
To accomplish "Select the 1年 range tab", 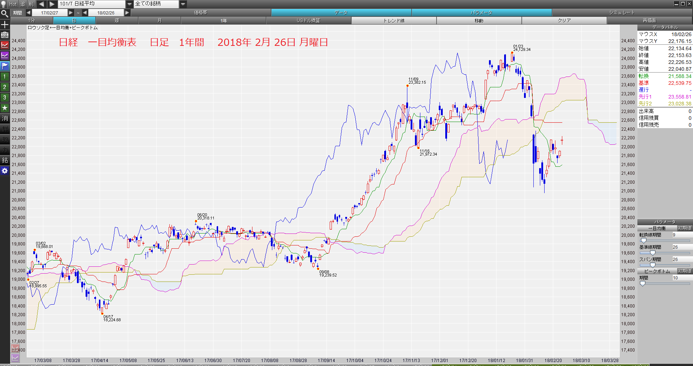I will pos(224,21).
